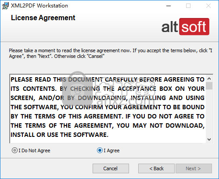
Task: Continue with the "Next >" button
Action: point(194,168)
